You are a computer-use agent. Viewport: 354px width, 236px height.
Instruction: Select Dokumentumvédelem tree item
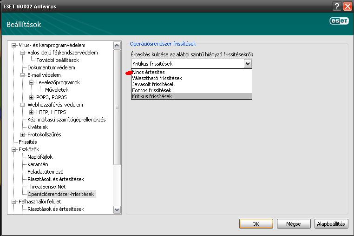(x=51, y=67)
